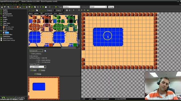Open the Target platform dropdown
This screenshot has height=101, width=181.
[72, 7]
